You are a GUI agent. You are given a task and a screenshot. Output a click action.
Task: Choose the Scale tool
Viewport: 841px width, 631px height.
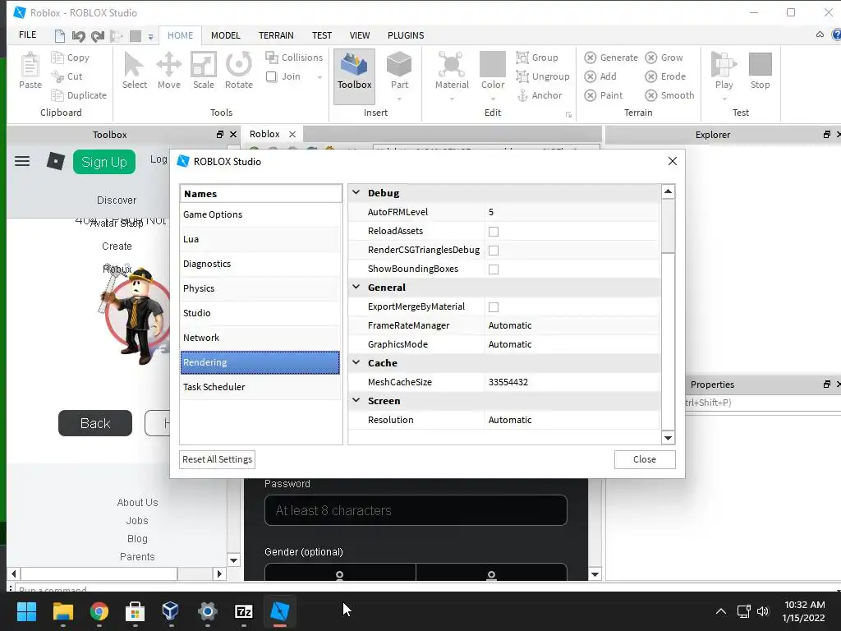[204, 64]
